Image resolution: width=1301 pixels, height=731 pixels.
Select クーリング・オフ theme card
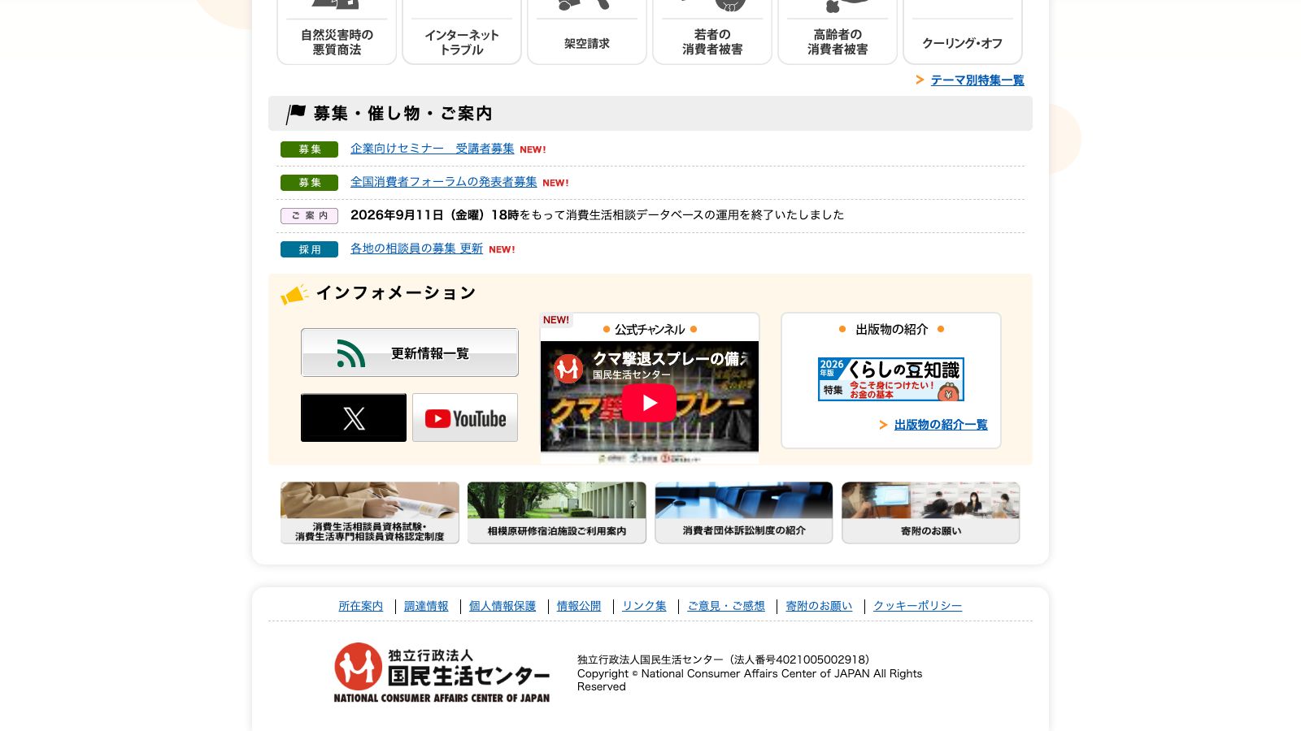coord(963,32)
